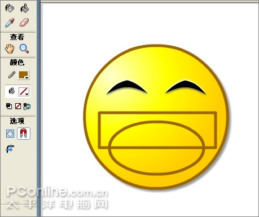Open the fill color swatch showing no color
259x217 pixels.
pyautogui.click(x=24, y=91)
